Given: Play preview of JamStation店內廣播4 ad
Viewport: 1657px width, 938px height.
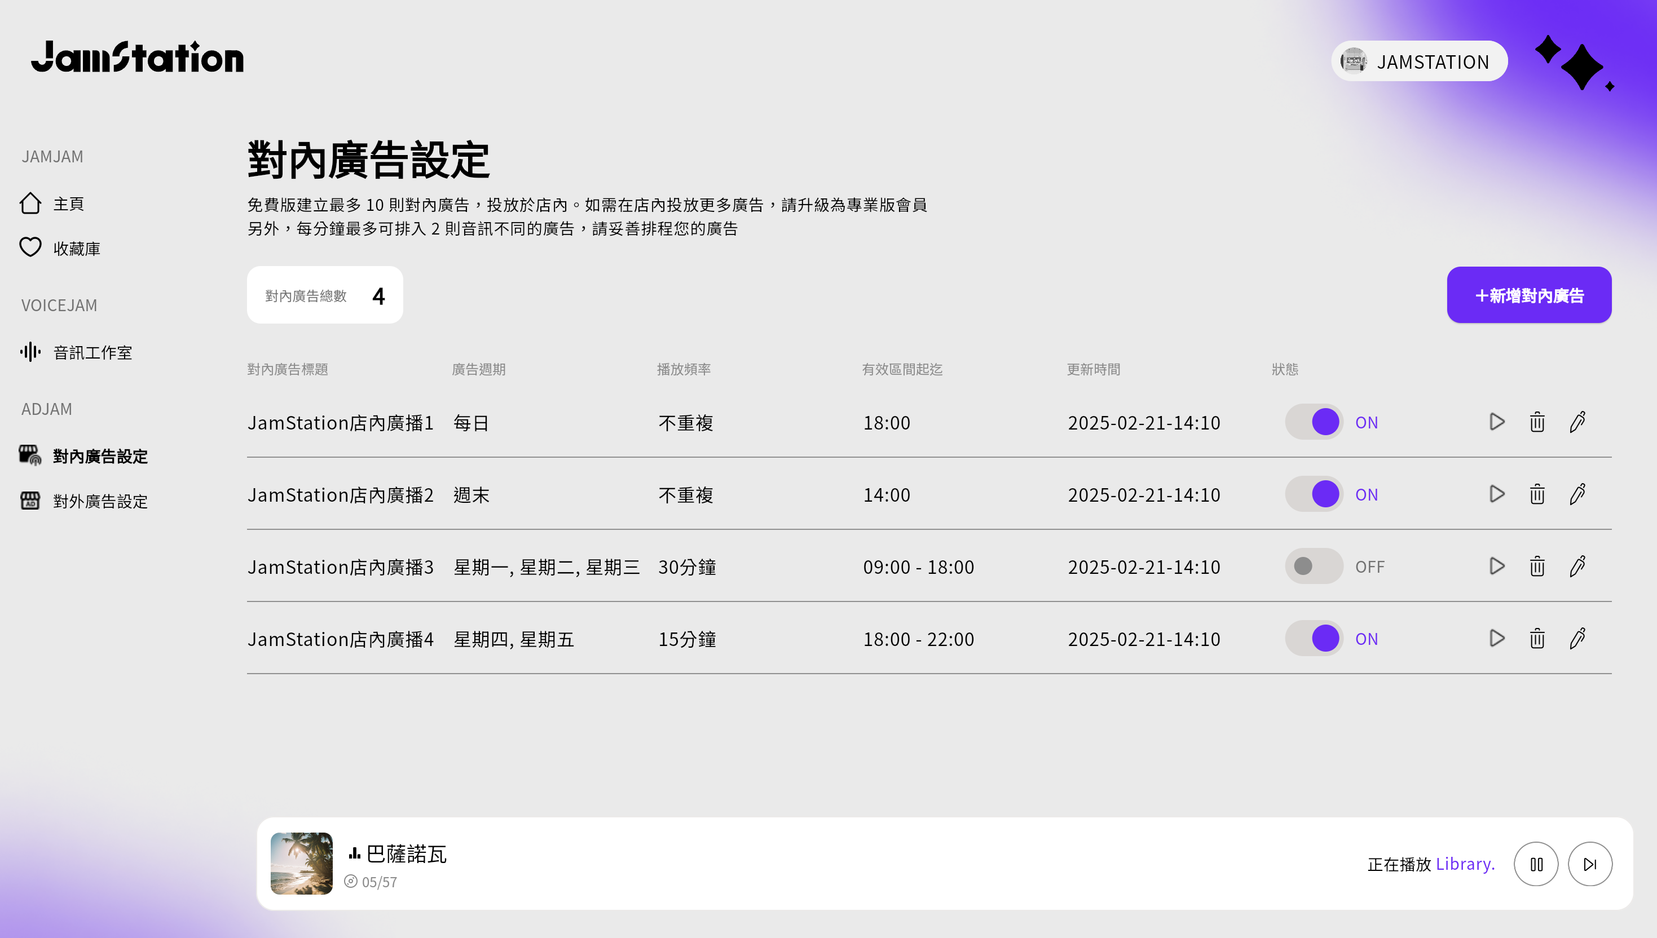Looking at the screenshot, I should coord(1496,639).
